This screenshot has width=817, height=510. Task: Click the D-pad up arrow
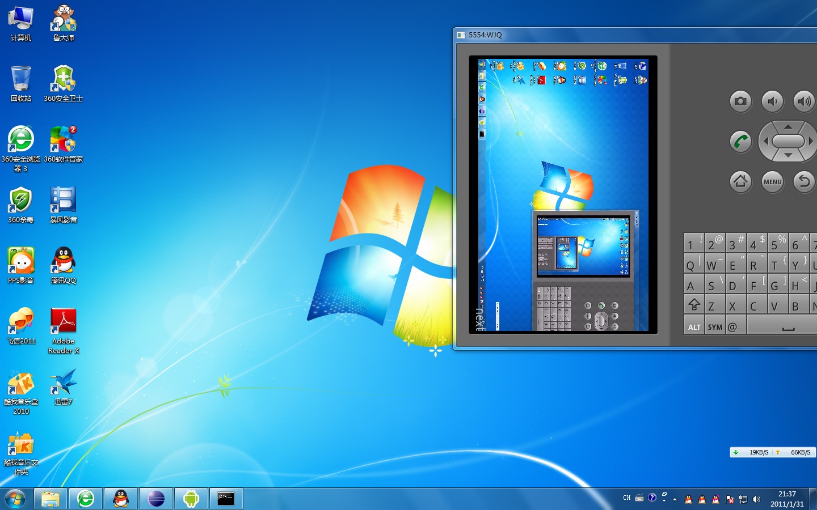pyautogui.click(x=788, y=127)
